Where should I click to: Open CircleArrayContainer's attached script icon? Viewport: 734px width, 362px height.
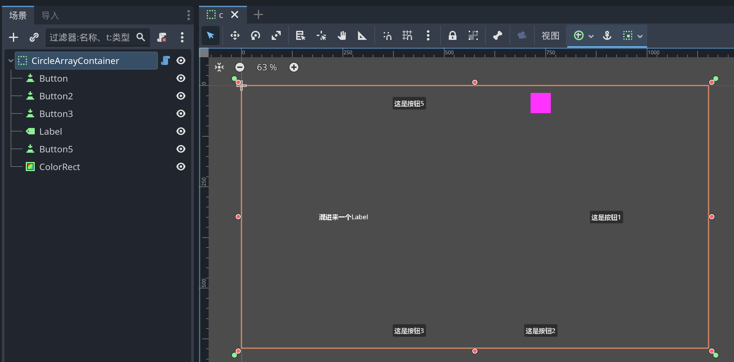click(165, 60)
